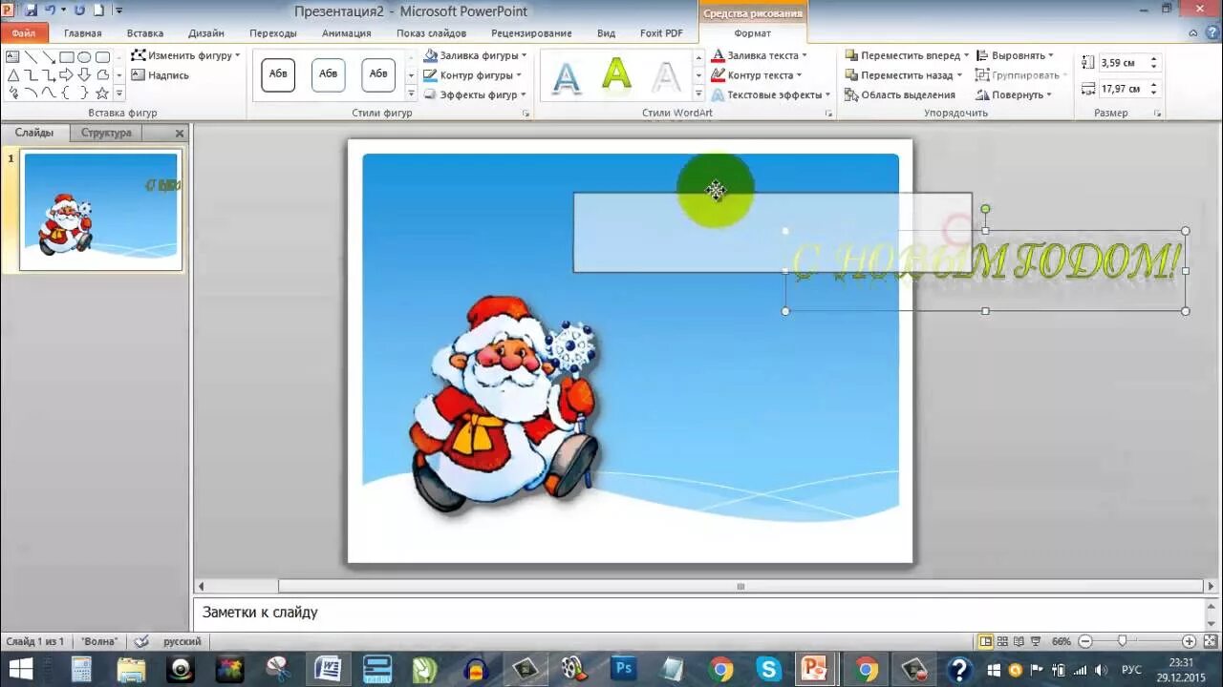Screen dimensions: 1223x687
Task: Open the Вставка ribbon tab
Action: coord(145,33)
